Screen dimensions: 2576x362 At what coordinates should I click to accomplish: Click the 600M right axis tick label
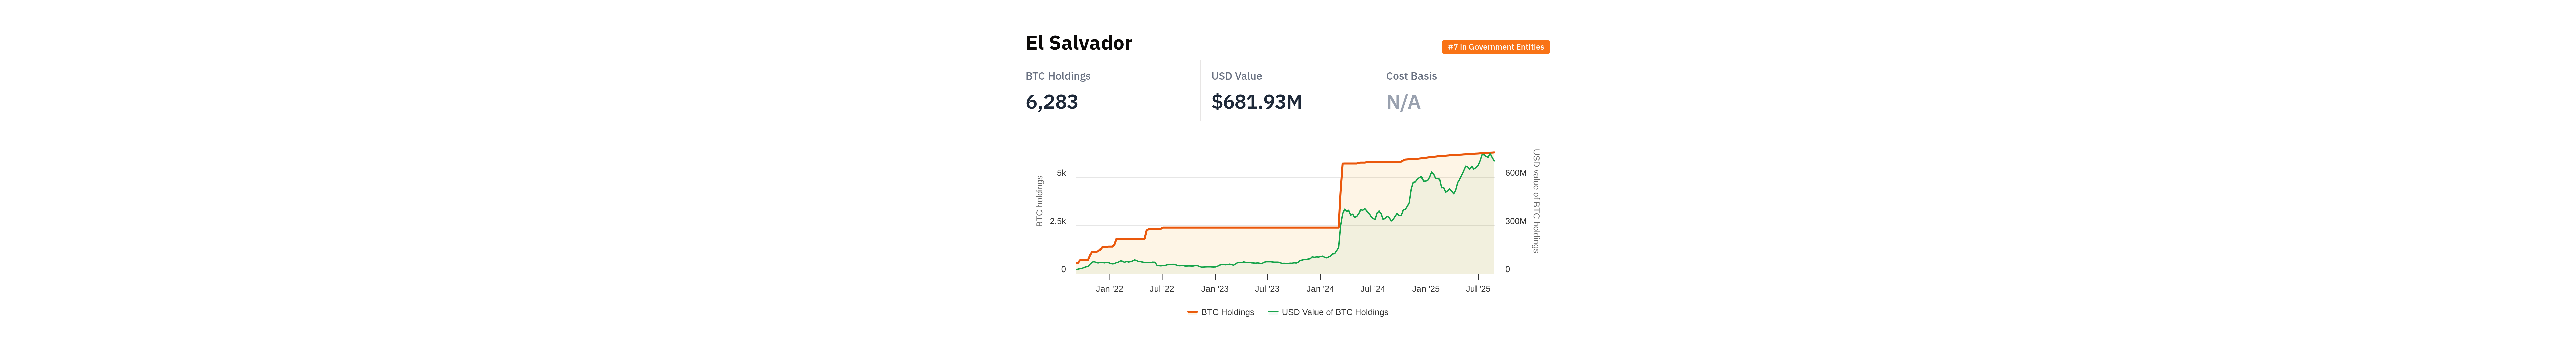(1516, 173)
